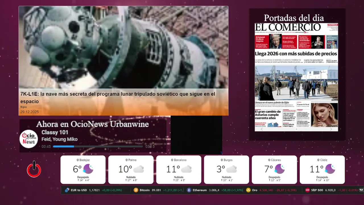Click Palma 'Nublado' condition text
Viewport: 364px width, 205px height.
(131, 177)
